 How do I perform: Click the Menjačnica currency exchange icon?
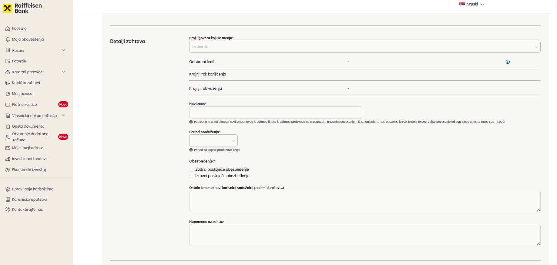(8, 94)
